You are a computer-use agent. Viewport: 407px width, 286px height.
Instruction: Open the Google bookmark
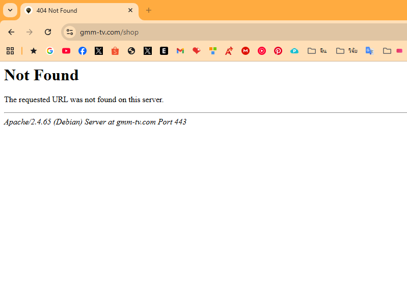pos(50,51)
